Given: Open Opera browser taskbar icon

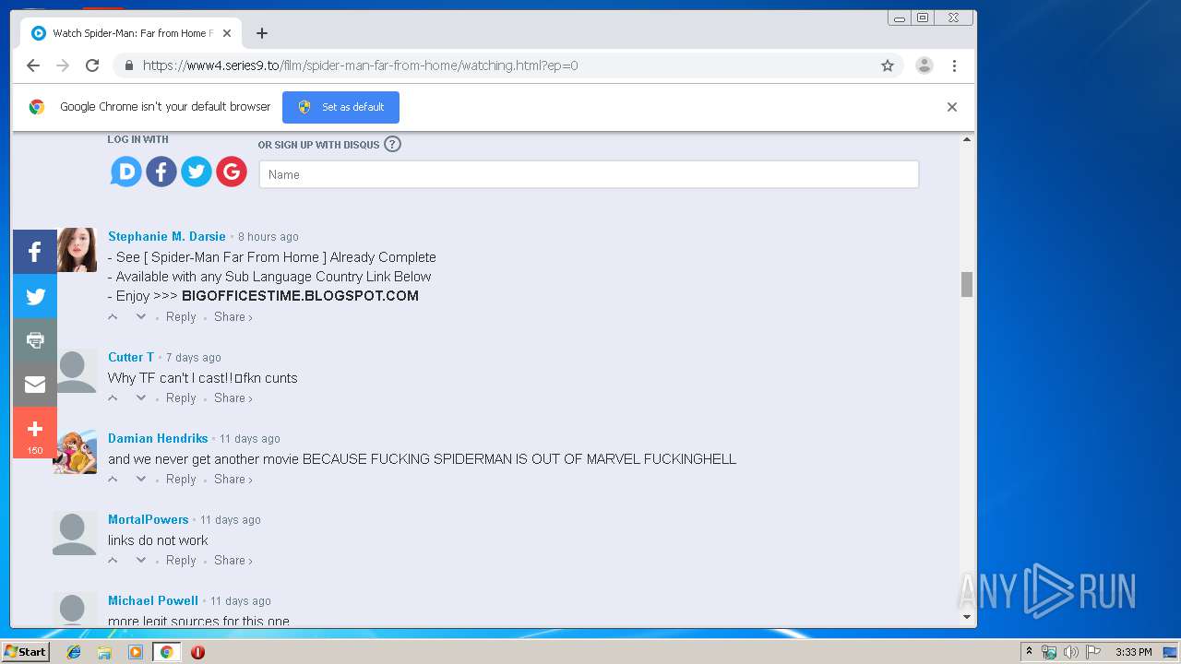Looking at the screenshot, I should click(197, 652).
